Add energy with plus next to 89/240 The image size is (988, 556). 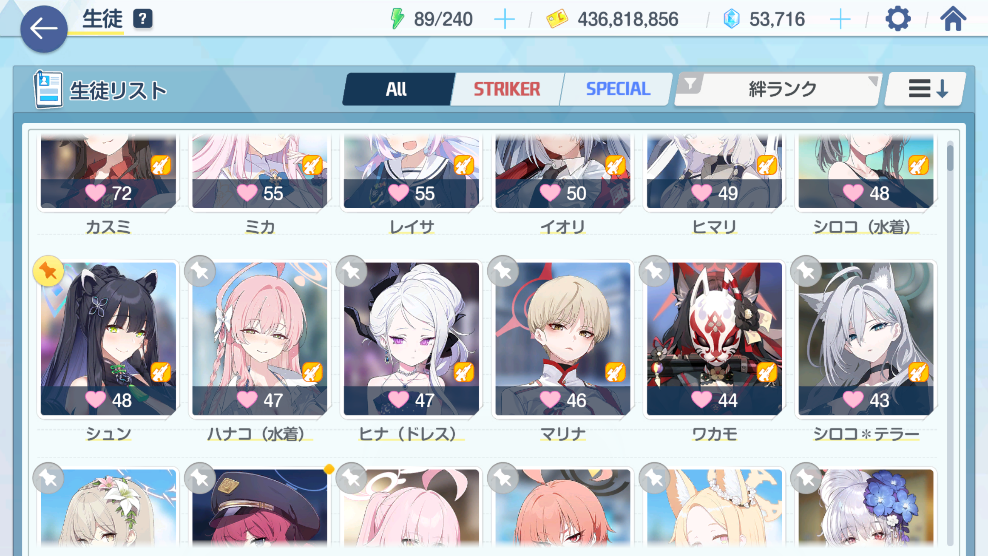click(504, 19)
